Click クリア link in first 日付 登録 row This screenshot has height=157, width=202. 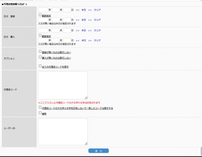pyautogui.click(x=97, y=10)
